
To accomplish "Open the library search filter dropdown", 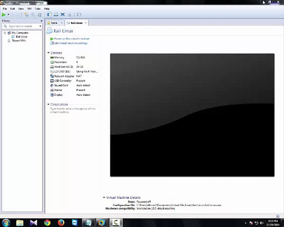I will pos(40,26).
